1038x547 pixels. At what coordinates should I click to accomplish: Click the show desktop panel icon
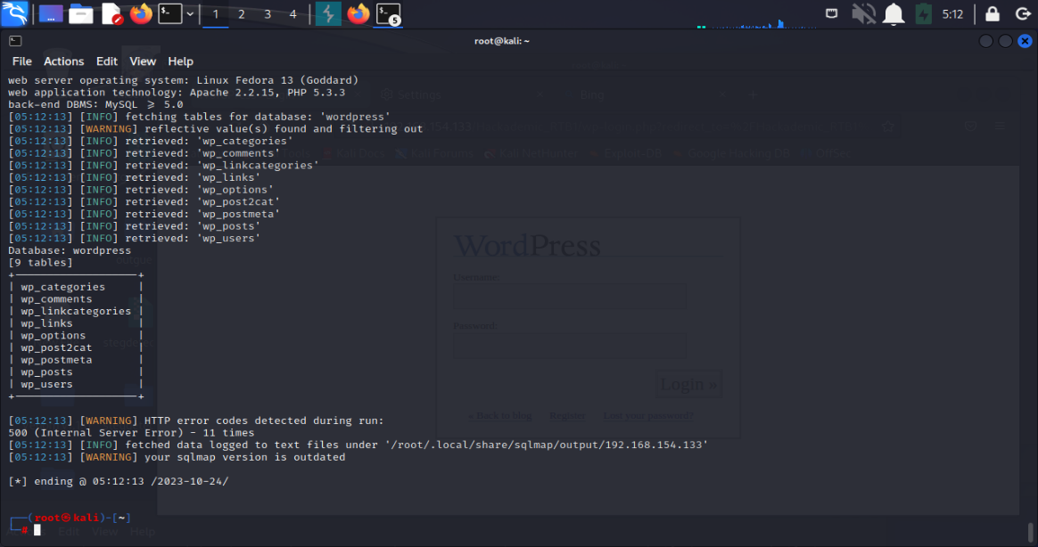coord(51,14)
